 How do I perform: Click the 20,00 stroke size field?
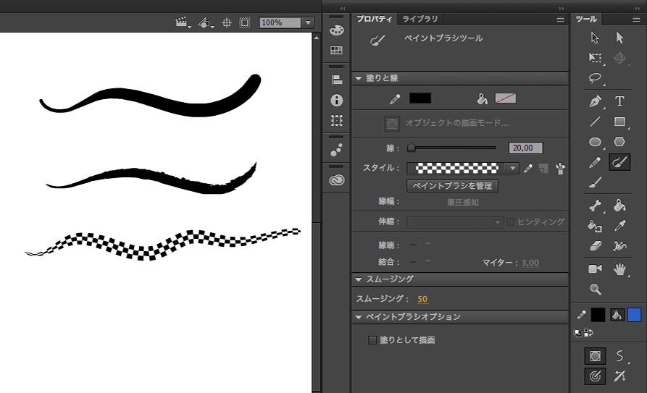pyautogui.click(x=526, y=148)
